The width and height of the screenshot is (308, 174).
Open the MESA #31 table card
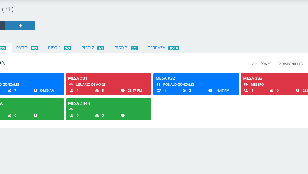pyautogui.click(x=108, y=78)
